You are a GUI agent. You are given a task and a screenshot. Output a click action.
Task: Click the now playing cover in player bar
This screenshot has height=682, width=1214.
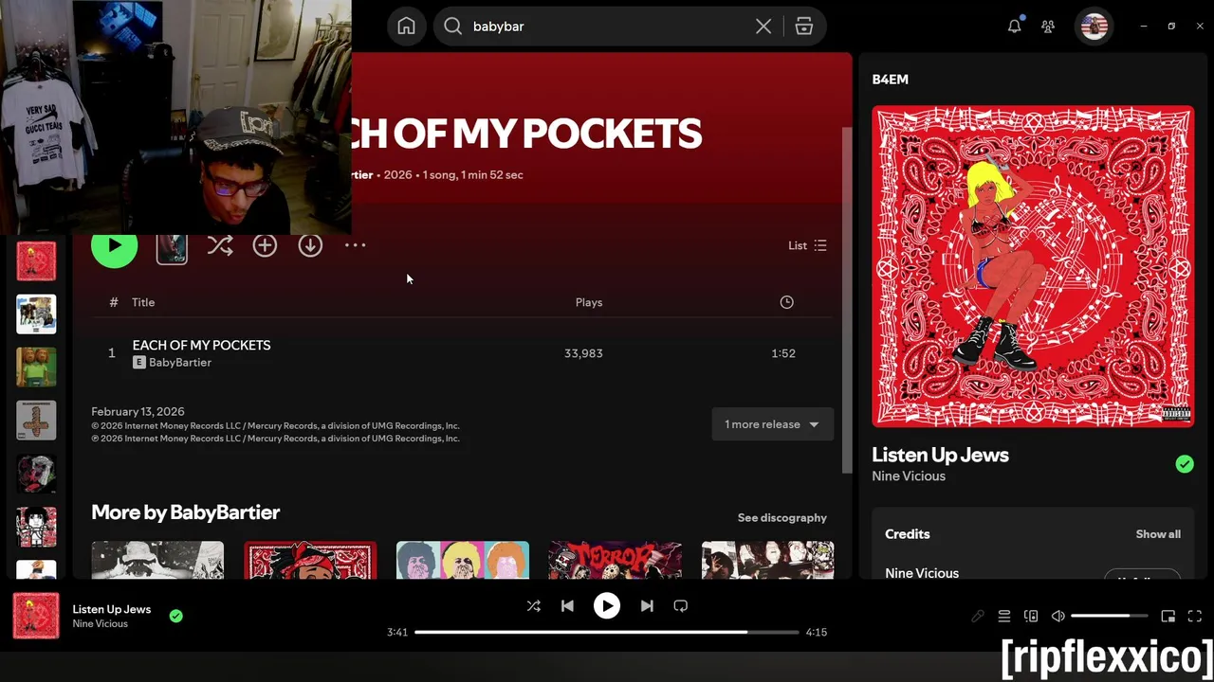pyautogui.click(x=36, y=616)
